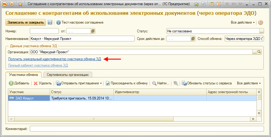The image size is (271, 137).
Task: Focus the Комментарий input field
Action: pyautogui.click(x=147, y=129)
